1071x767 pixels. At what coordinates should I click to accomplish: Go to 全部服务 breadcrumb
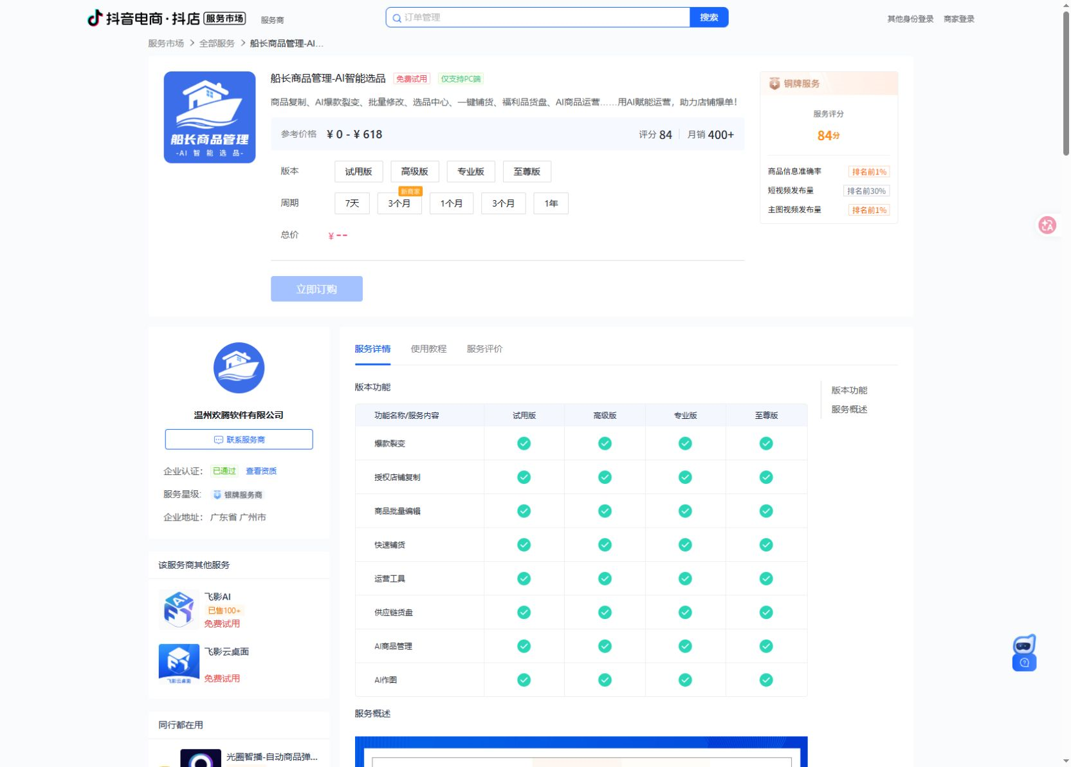pos(217,43)
